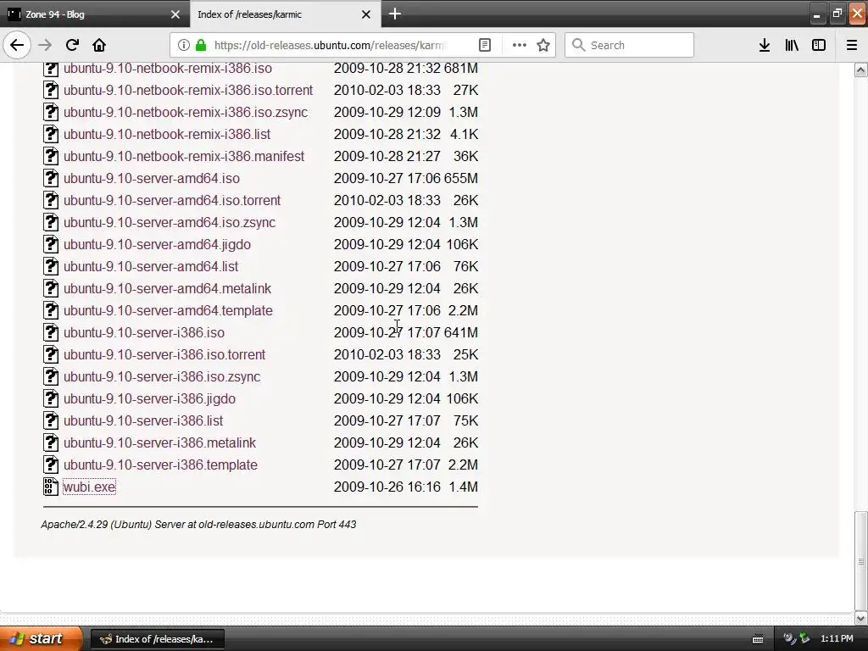Viewport: 868px width, 651px height.
Task: Click the icon beside ubuntu-9.10-server-i386.template
Action: tap(50, 465)
